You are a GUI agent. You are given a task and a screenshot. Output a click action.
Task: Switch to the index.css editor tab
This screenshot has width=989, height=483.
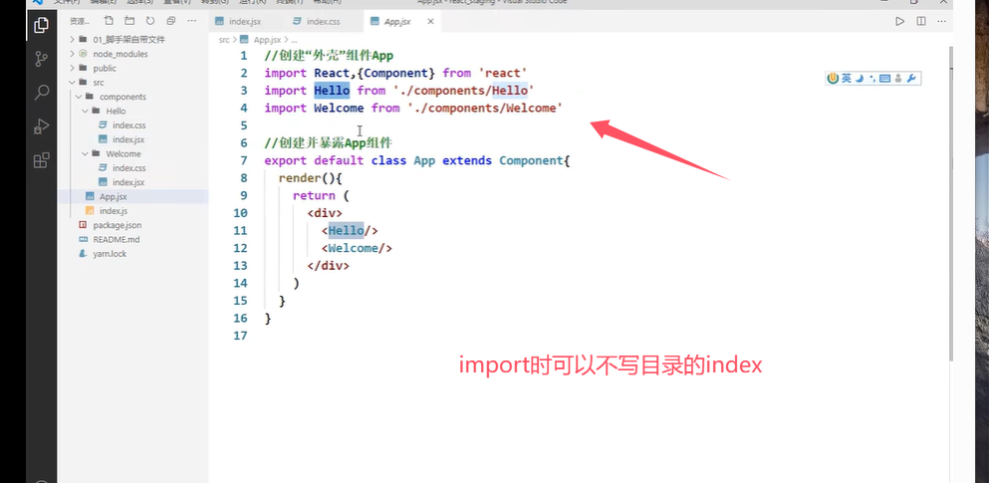(323, 22)
